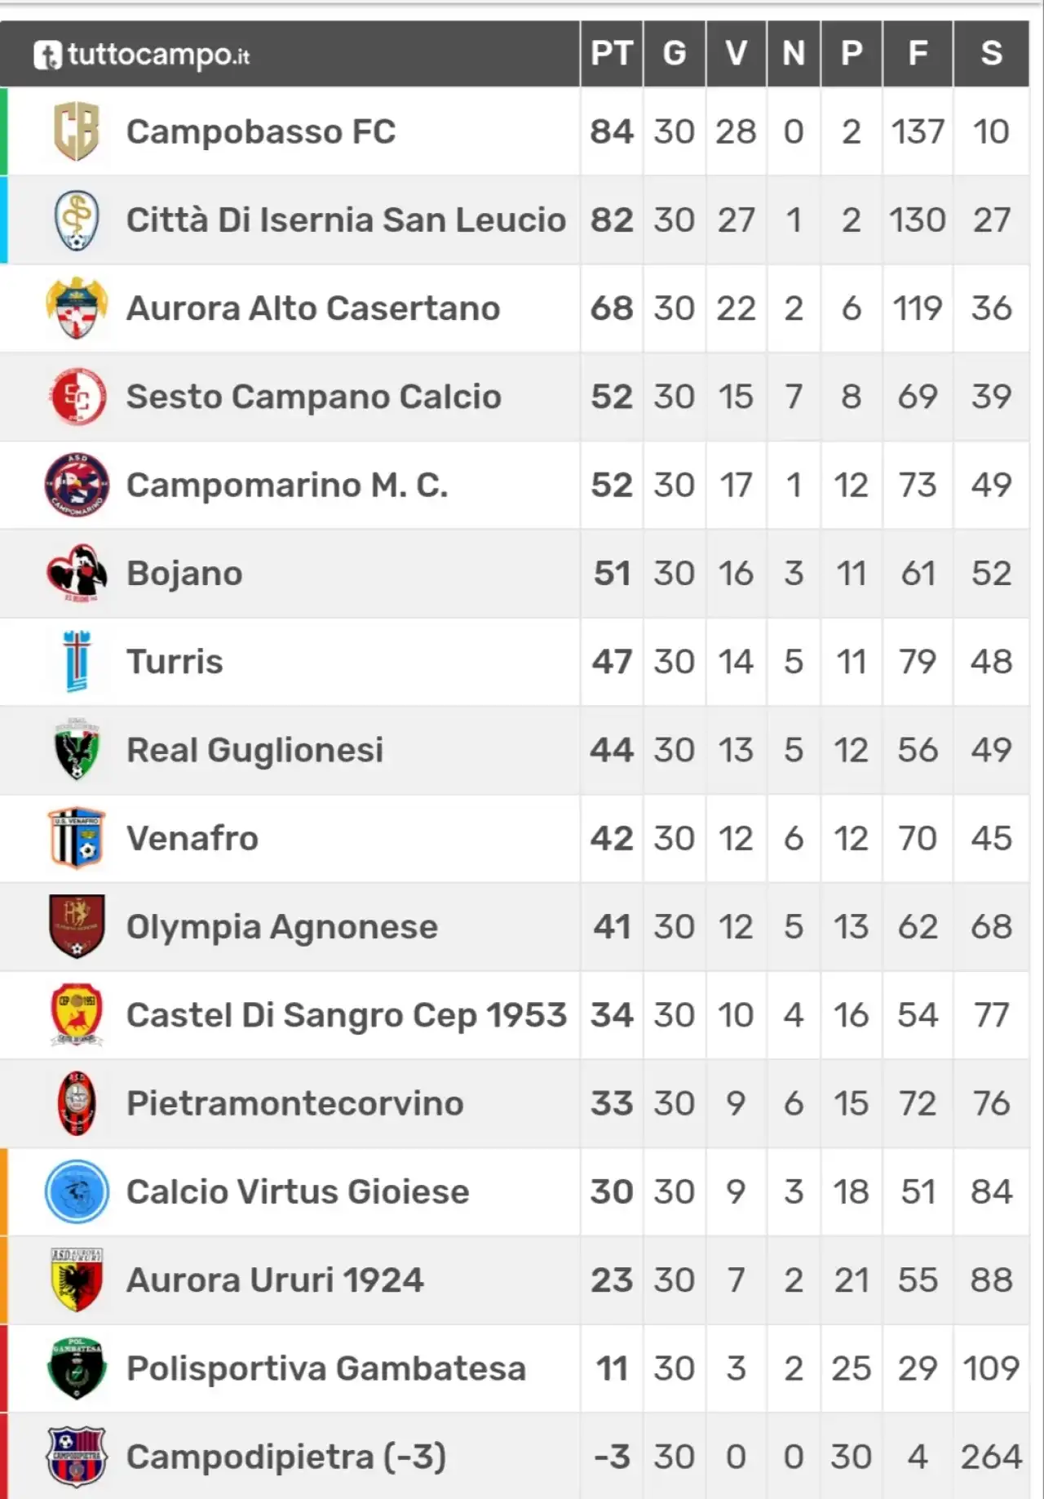Click the Sesto Campano Calcio red crest
The image size is (1044, 1499).
(x=77, y=397)
